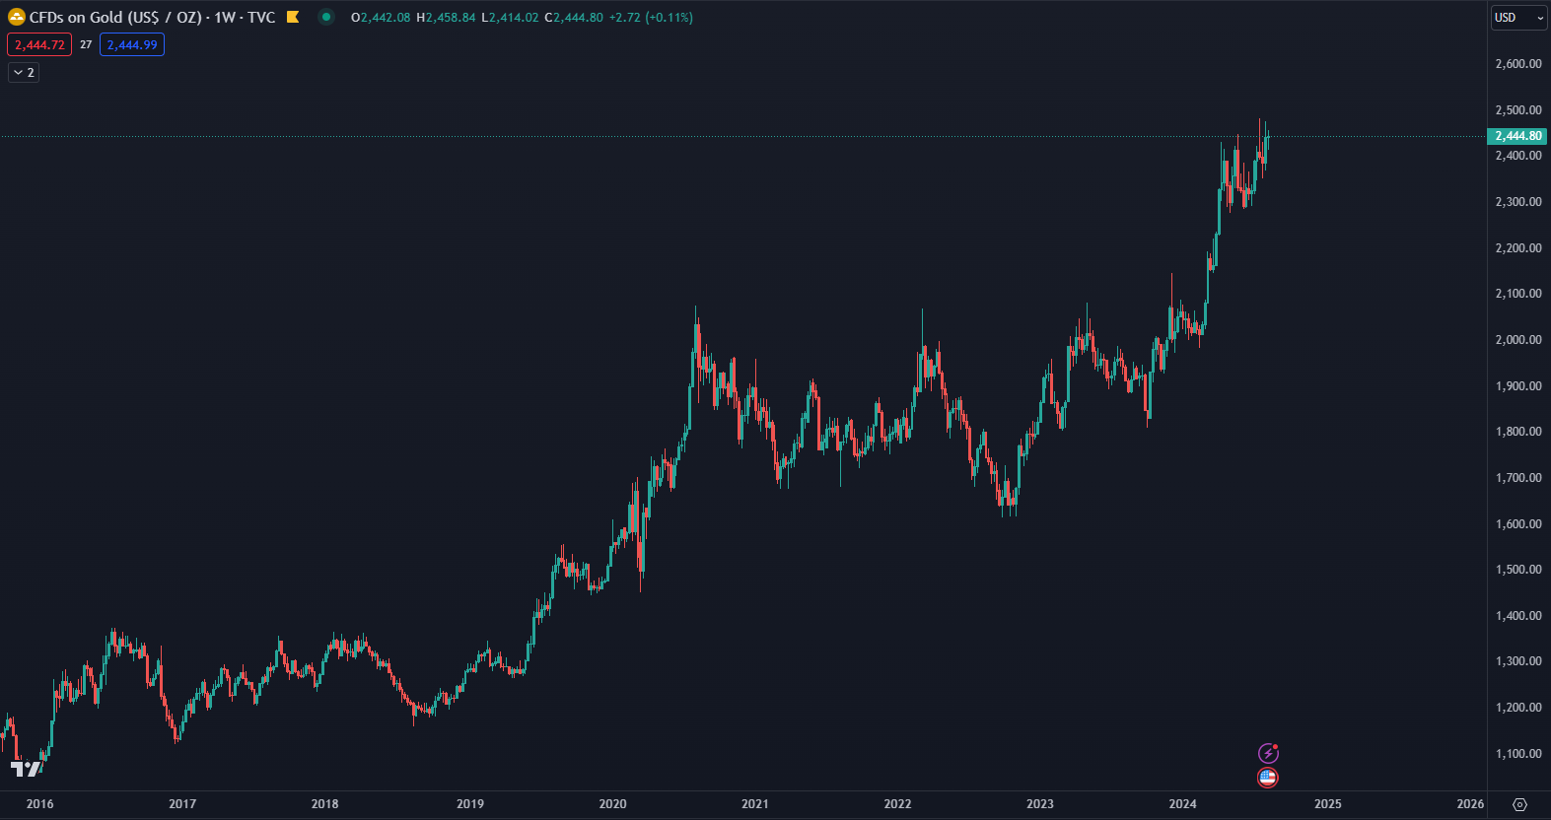This screenshot has width=1551, height=820.
Task: Click the 1,600.00 price axis label
Action: (1518, 524)
